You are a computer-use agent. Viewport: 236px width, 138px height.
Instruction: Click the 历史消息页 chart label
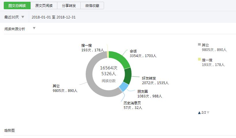click(x=132, y=103)
